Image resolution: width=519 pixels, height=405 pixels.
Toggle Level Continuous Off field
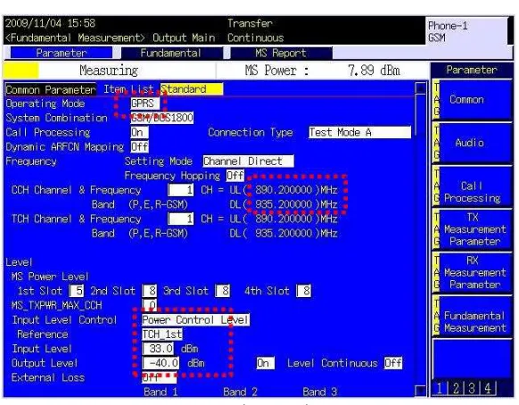click(x=393, y=363)
